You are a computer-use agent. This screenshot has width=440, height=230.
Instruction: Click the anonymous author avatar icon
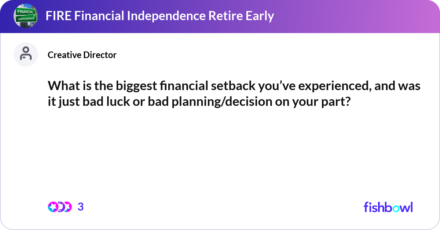click(x=26, y=54)
